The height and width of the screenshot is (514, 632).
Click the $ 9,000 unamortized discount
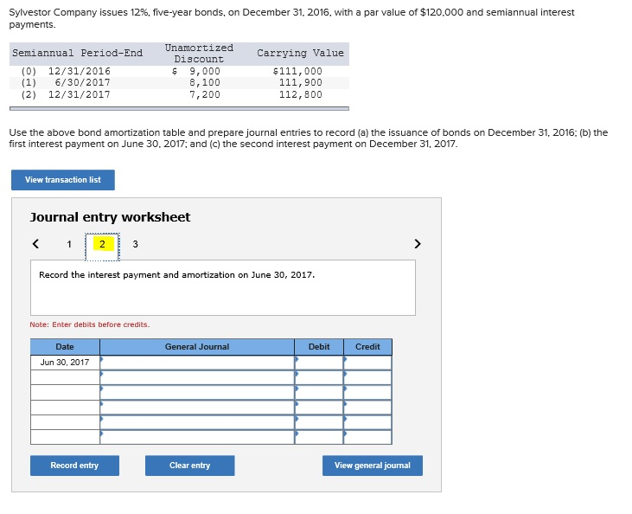tap(196, 72)
